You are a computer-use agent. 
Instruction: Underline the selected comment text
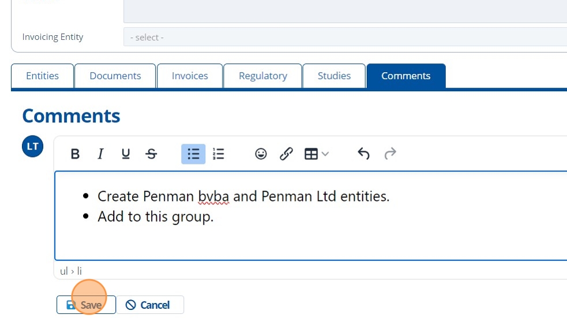tap(126, 154)
